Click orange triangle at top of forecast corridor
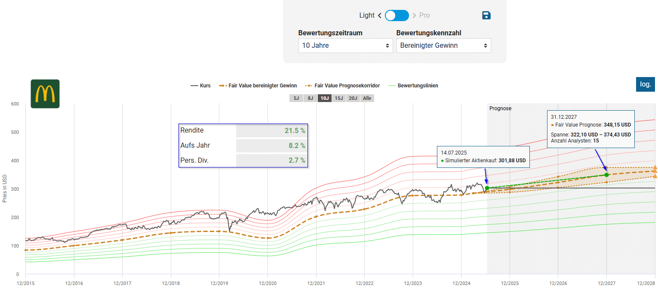 pos(655,167)
